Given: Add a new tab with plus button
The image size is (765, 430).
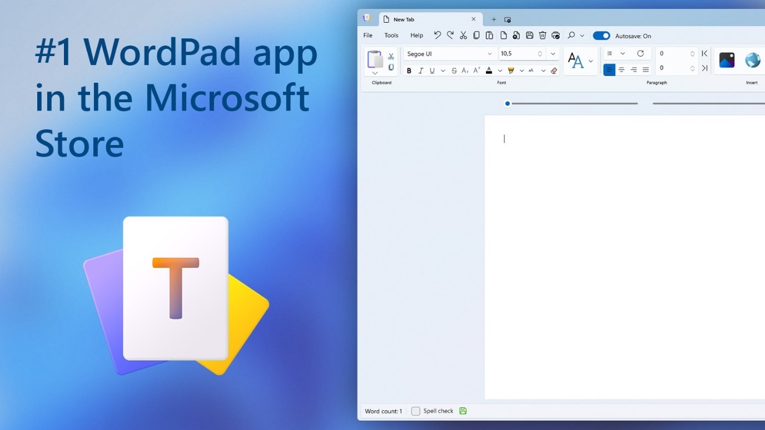Looking at the screenshot, I should pos(494,19).
